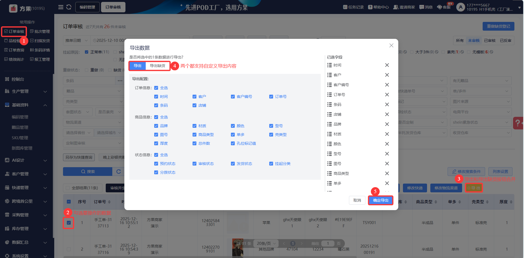Uncheck the 时间 export checkbox

point(156,97)
